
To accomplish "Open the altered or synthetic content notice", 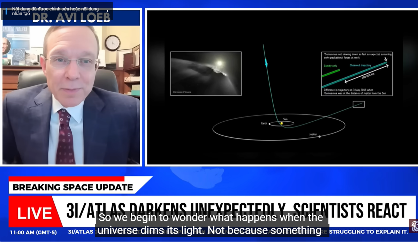I will point(56,11).
